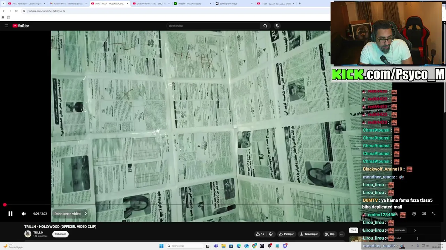
Task: View site information icon in address bar
Action: pyautogui.click(x=24, y=11)
